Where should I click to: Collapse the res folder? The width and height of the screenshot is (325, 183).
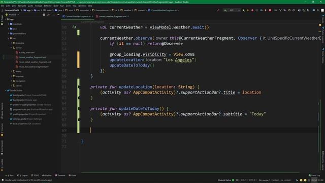coord(9,39)
